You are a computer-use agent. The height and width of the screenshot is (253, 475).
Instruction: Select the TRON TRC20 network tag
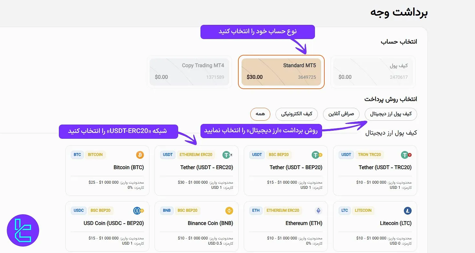[370, 155]
